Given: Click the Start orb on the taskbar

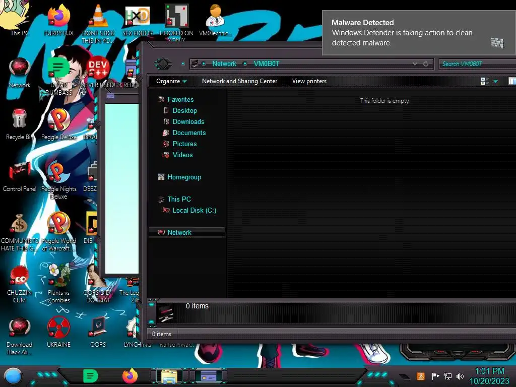Looking at the screenshot, I should (13, 376).
